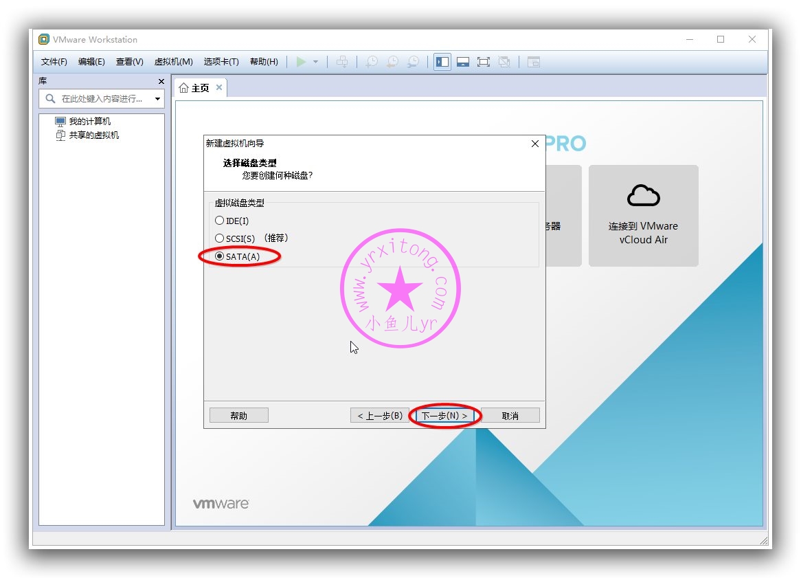Select the IDE(I) disk type
The width and height of the screenshot is (801, 578).
232,221
